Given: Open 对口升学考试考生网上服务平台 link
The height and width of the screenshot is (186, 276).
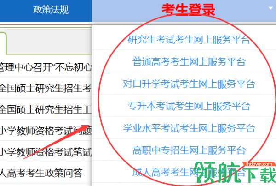Looking at the screenshot, I should click(x=189, y=84).
